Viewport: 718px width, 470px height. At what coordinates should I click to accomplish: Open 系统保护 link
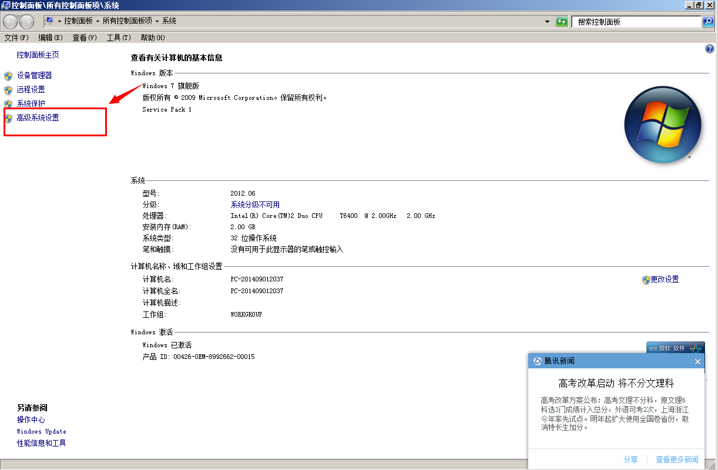31,103
